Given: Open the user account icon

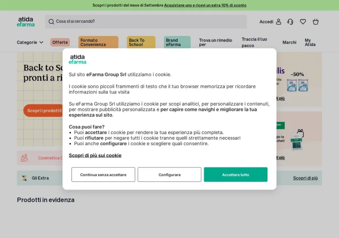Looking at the screenshot, I should [x=279, y=21].
